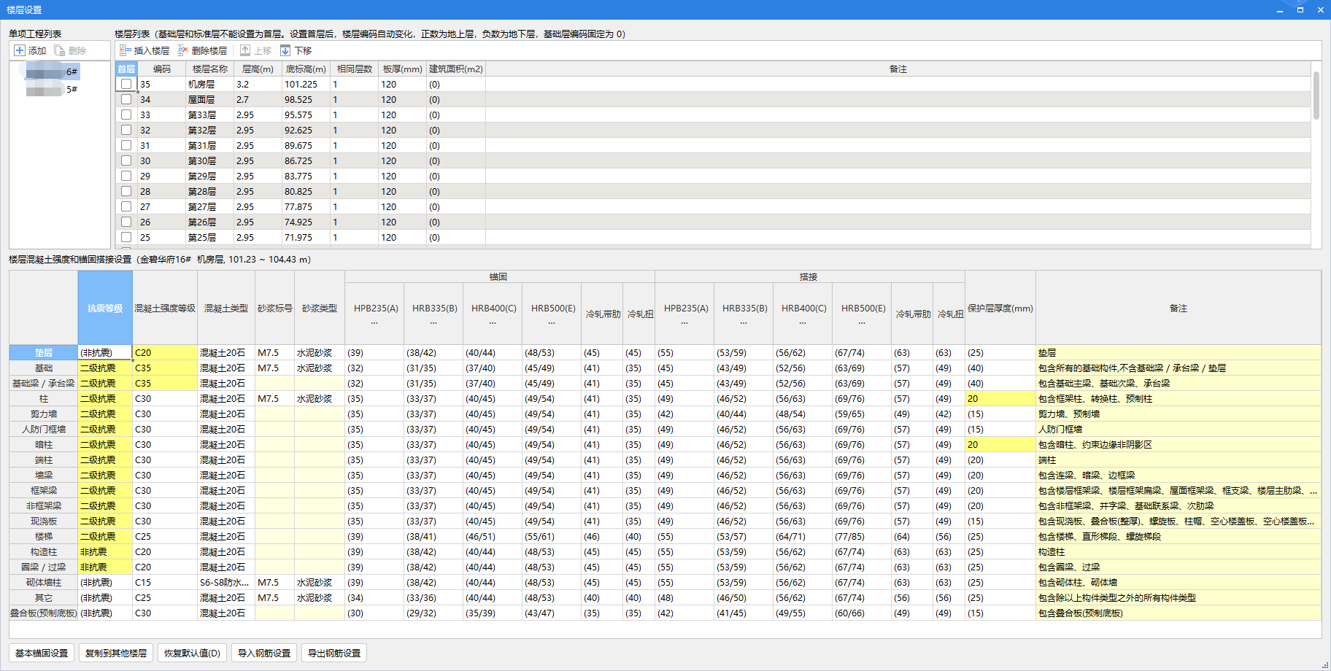This screenshot has height=671, width=1331.
Task: Open the 锚固 HRB335(B) column ellipsis
Action: point(433,322)
